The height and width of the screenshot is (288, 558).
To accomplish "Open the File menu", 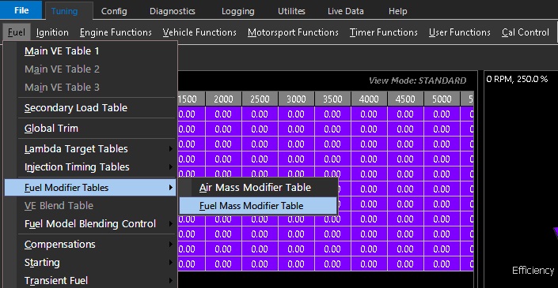I will (x=21, y=10).
